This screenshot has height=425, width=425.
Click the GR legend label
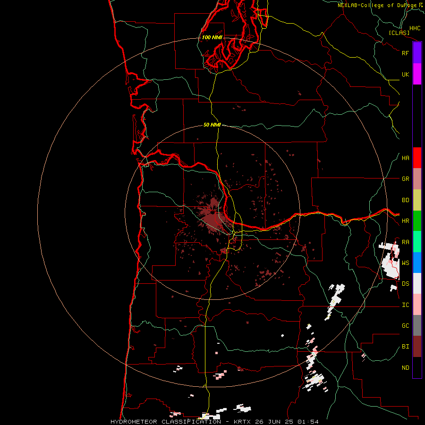pos(405,179)
